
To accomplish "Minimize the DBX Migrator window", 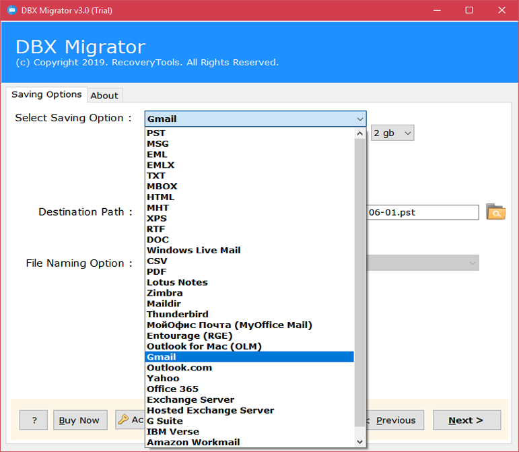I will (x=437, y=10).
